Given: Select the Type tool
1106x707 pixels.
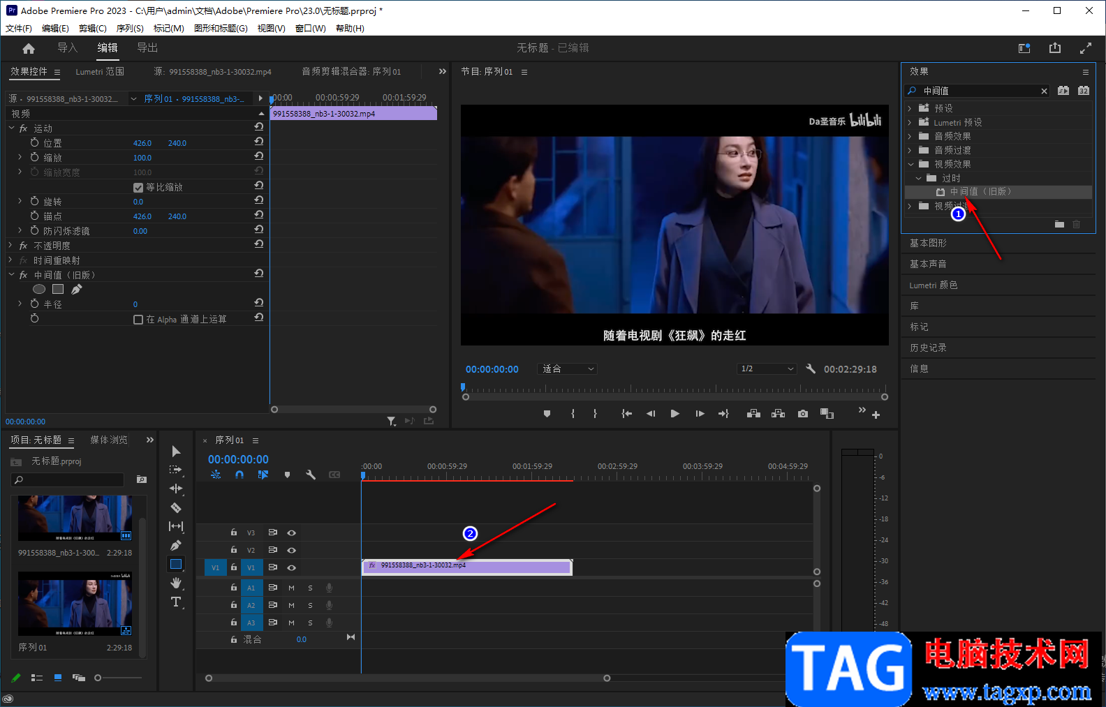Looking at the screenshot, I should point(176,602).
